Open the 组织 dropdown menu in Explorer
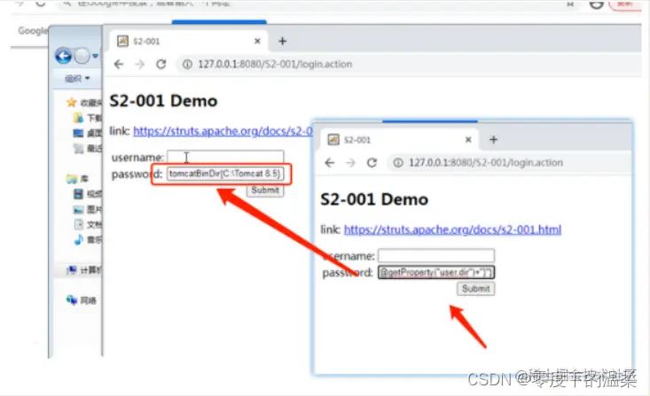650x396 pixels. click(x=77, y=78)
